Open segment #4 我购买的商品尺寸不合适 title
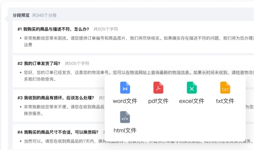262x159 pixels. pyautogui.click(x=58, y=132)
